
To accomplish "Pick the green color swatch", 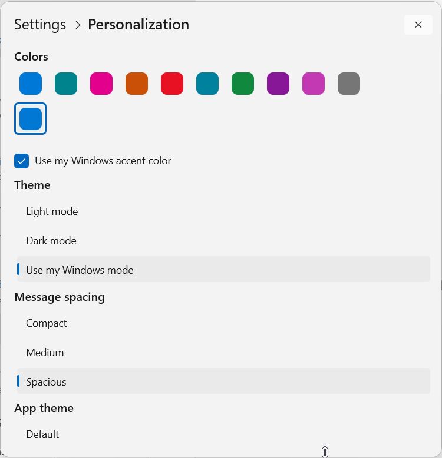I will [x=243, y=84].
